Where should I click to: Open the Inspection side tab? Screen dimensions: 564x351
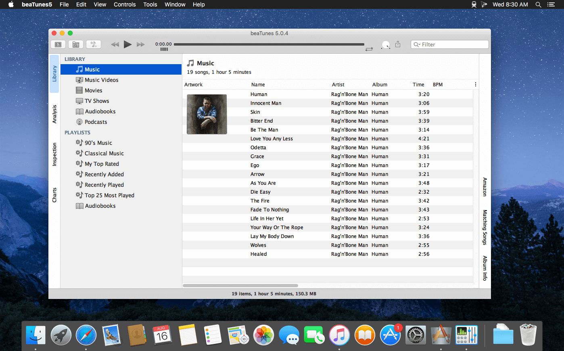(x=54, y=154)
